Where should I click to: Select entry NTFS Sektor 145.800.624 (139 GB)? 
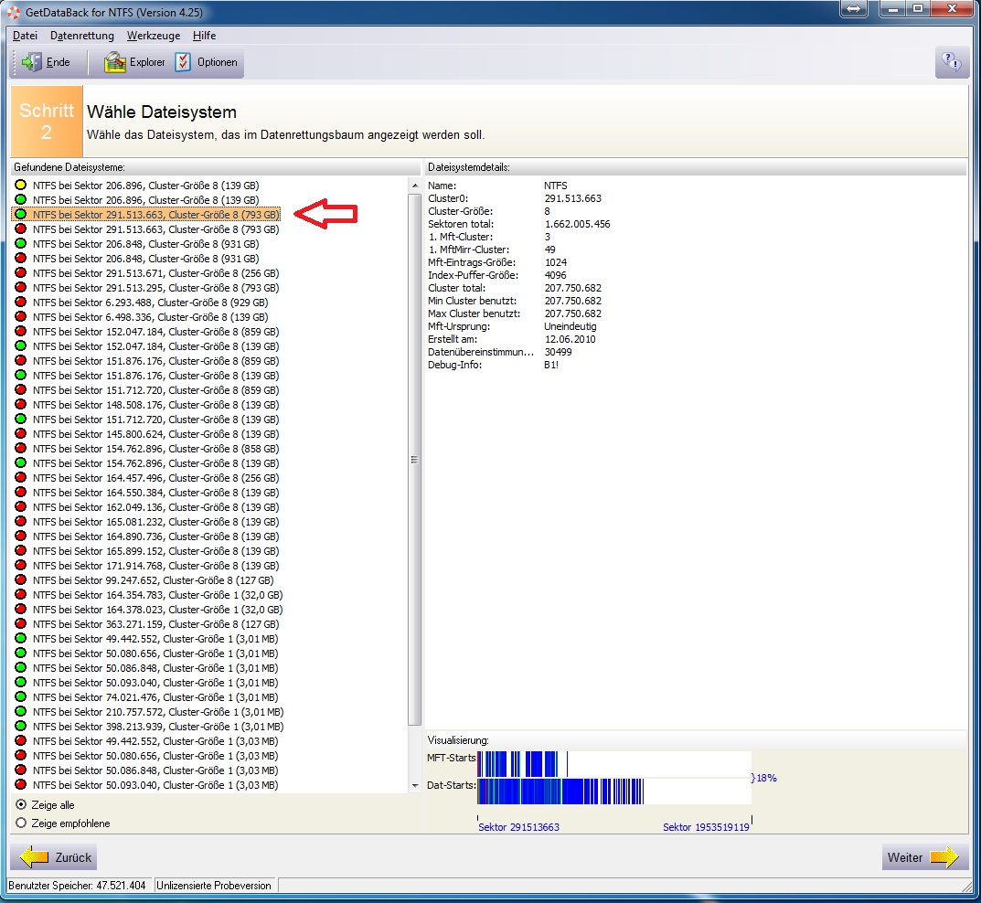(x=145, y=434)
